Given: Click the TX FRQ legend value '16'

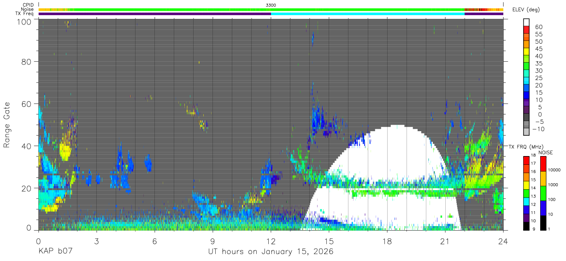Looking at the screenshot, I should (533, 172).
